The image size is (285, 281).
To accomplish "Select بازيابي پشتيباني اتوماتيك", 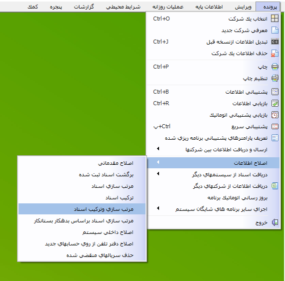I will tap(213, 115).
